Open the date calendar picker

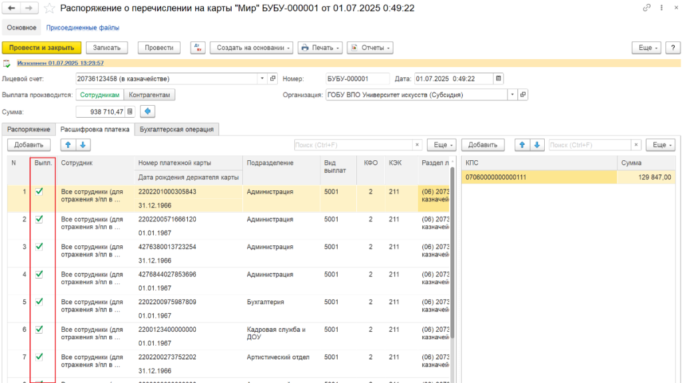point(498,78)
